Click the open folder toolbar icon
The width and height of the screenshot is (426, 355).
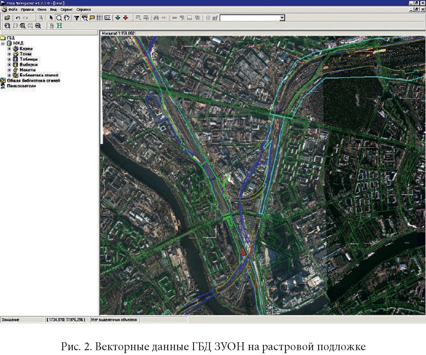pyautogui.click(x=7, y=18)
